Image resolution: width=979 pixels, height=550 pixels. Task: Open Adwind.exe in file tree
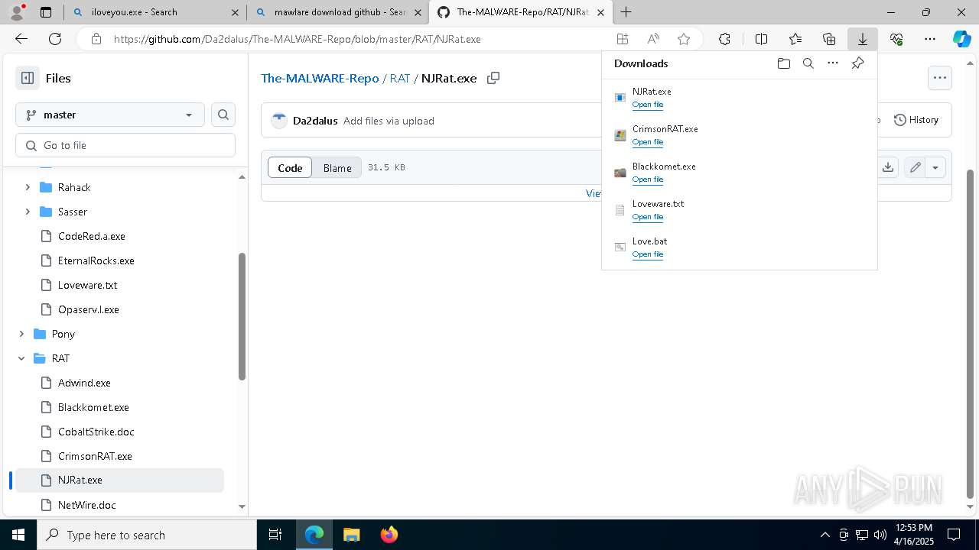coord(84,383)
